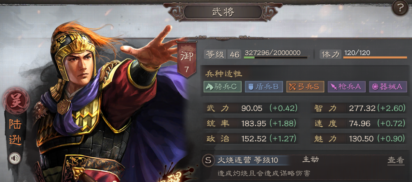
Task: Open the help question mark icon
Action: (400, 9)
